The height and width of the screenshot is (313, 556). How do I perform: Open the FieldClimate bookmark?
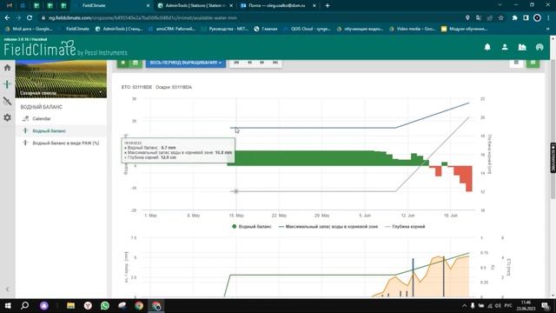(74, 29)
